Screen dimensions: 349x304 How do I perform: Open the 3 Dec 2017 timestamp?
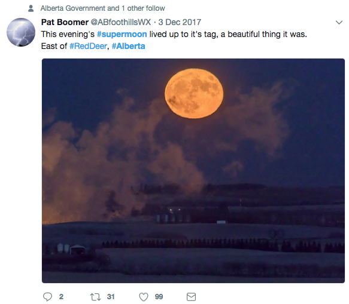(x=180, y=22)
